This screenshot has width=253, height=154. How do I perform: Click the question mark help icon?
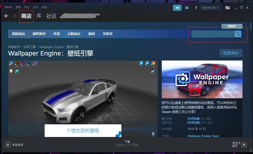click(x=196, y=8)
